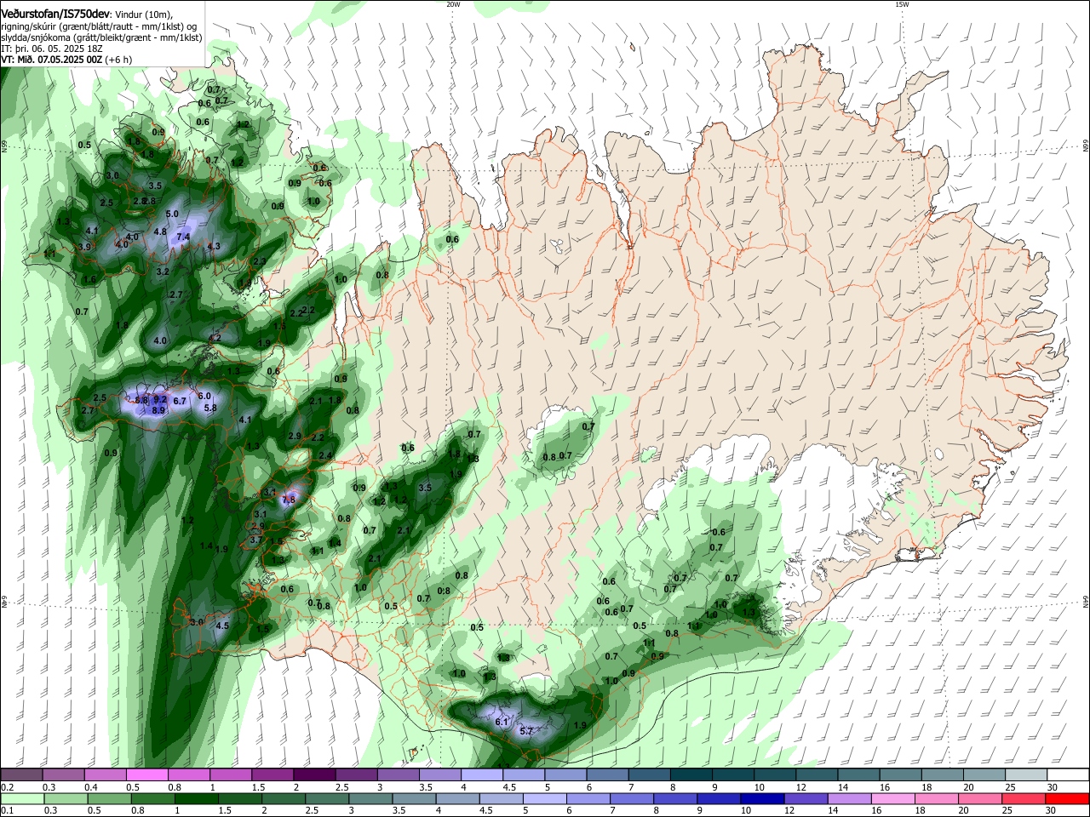This screenshot has width=1090, height=817.
Task: Click the bright pink 0.5 swatch in top legend row
Action: pyautogui.click(x=146, y=775)
